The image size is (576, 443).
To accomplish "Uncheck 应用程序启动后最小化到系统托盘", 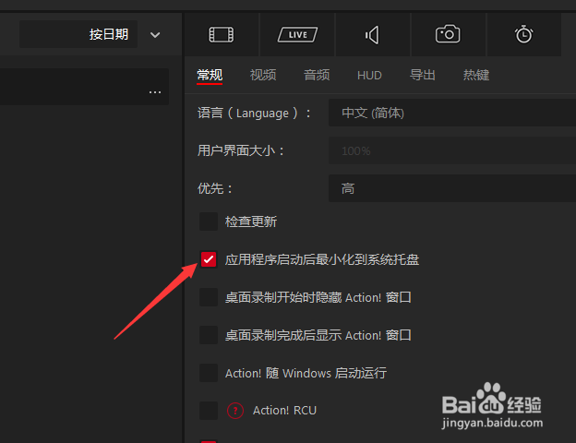I will click(x=209, y=259).
